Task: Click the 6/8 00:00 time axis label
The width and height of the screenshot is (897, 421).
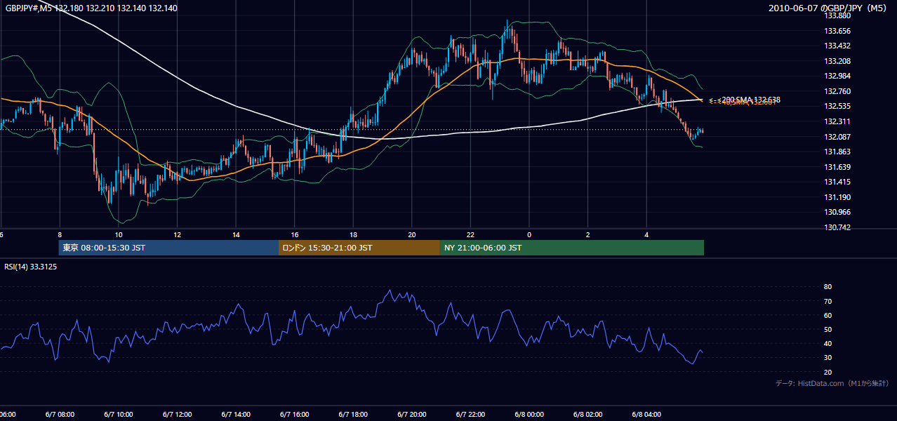Action: [529, 414]
